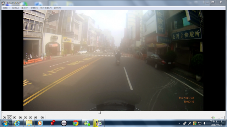This screenshot has width=227, height=127.
Task: Open the Windows Start menu
Action: click(x=5, y=123)
